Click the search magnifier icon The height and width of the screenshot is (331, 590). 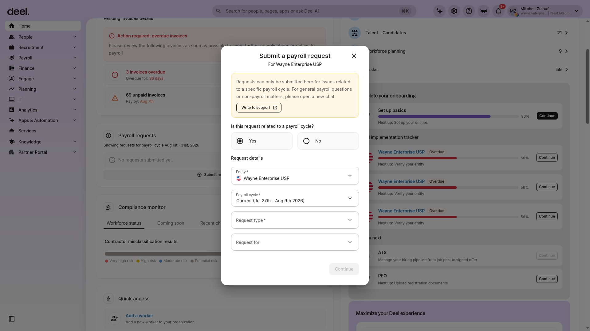[218, 11]
